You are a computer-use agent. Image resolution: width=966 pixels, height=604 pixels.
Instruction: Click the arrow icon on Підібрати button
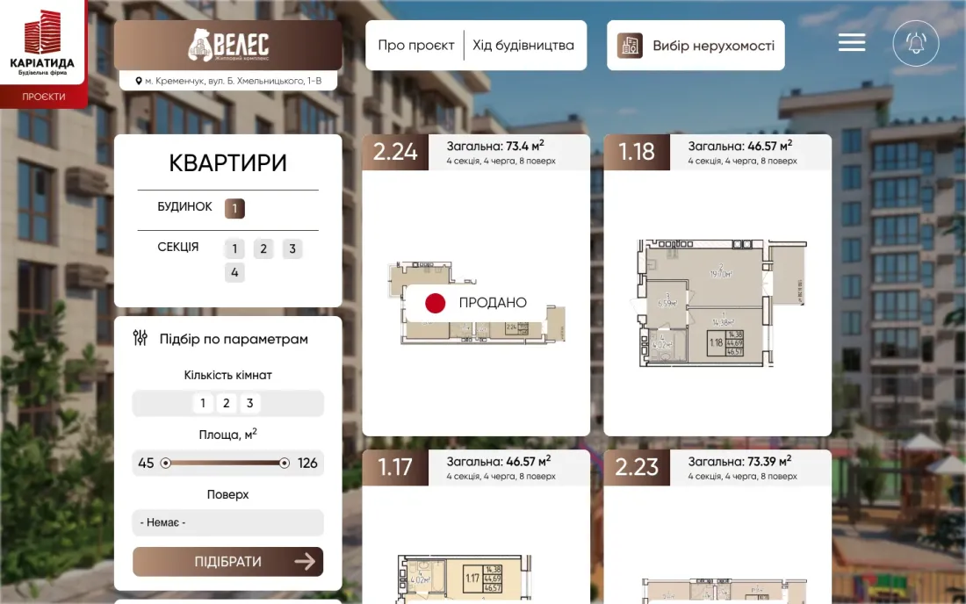[305, 561]
